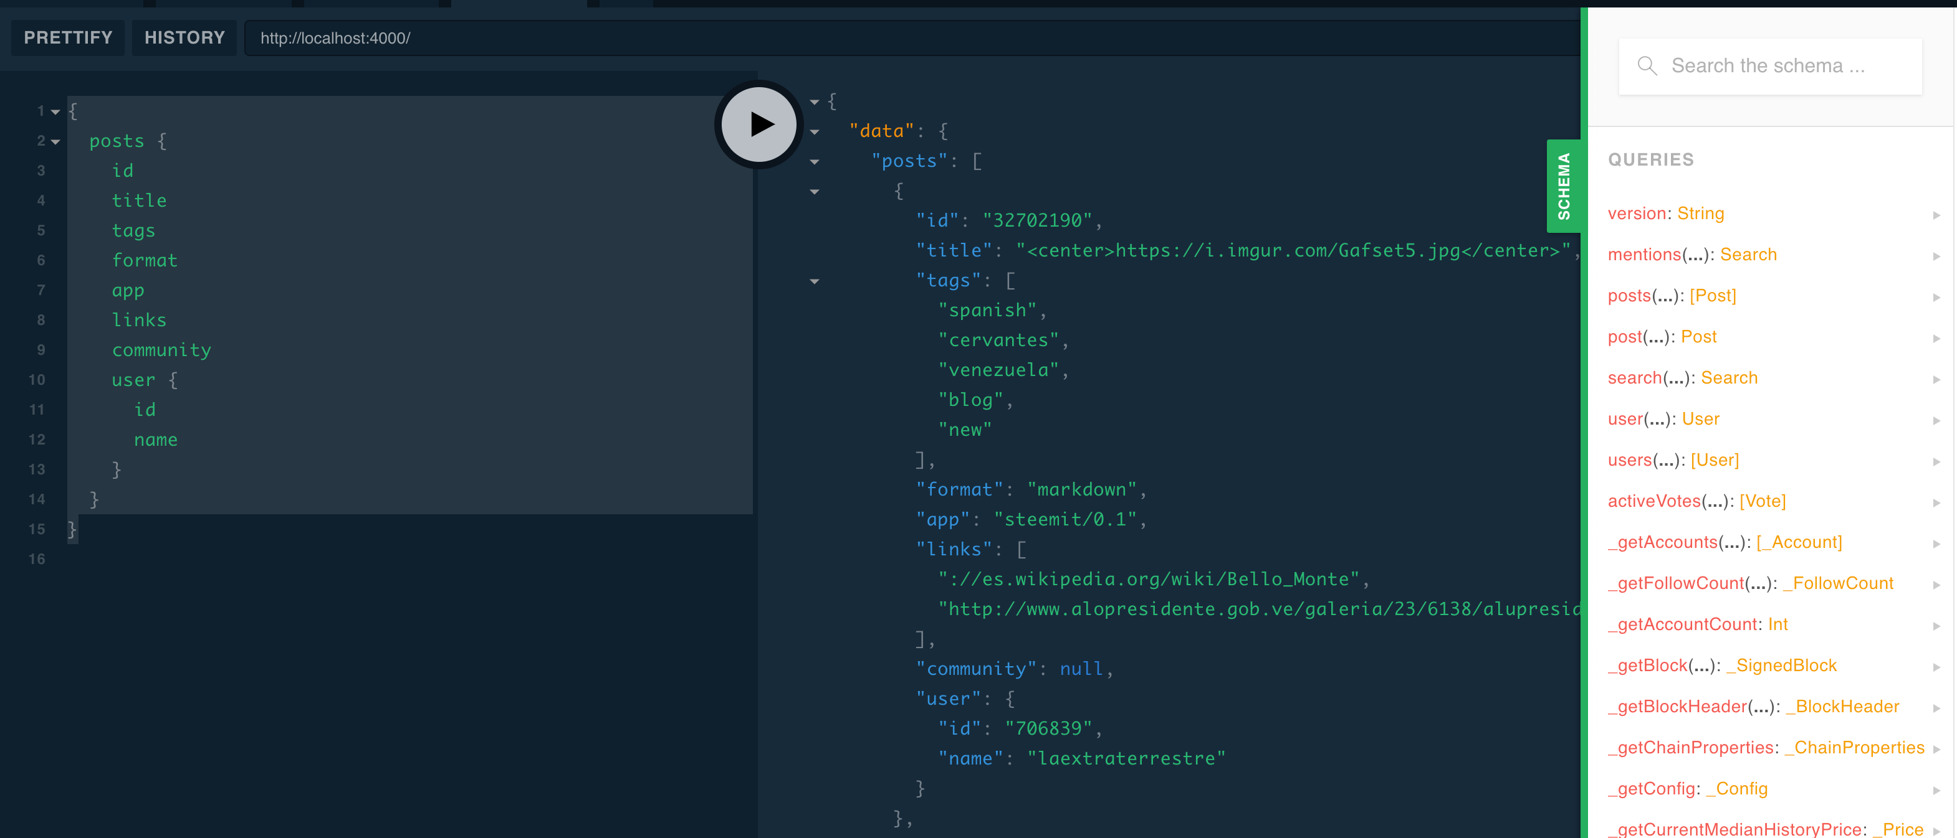Collapse the "tags" array in the response
This screenshot has height=838, width=1957.
pyautogui.click(x=815, y=281)
